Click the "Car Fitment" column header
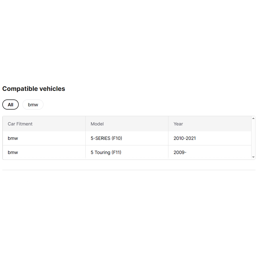258x258 pixels. [20, 124]
